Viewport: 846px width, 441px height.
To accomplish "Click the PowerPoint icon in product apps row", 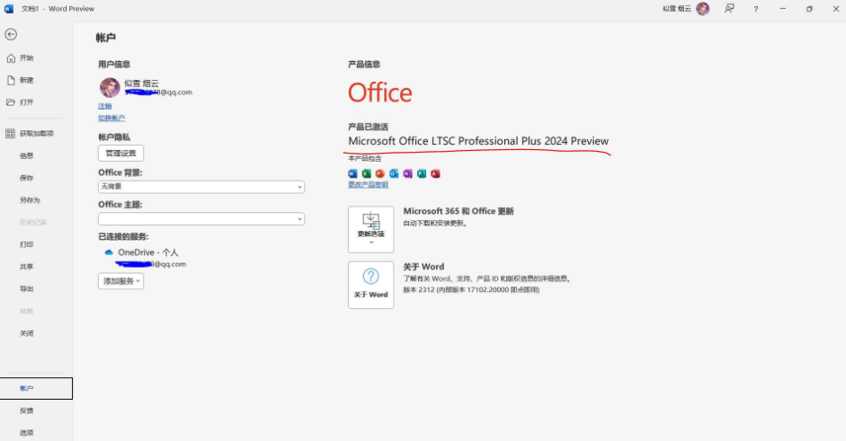I will pyautogui.click(x=379, y=173).
